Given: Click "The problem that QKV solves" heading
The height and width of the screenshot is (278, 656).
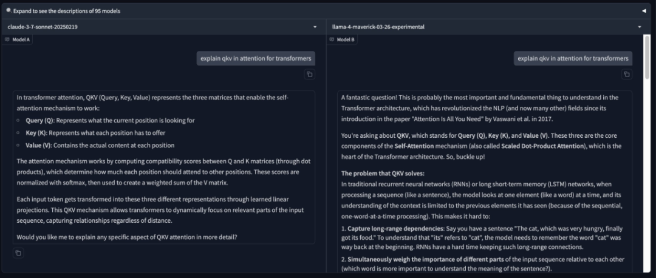Looking at the screenshot, I should 383,174.
